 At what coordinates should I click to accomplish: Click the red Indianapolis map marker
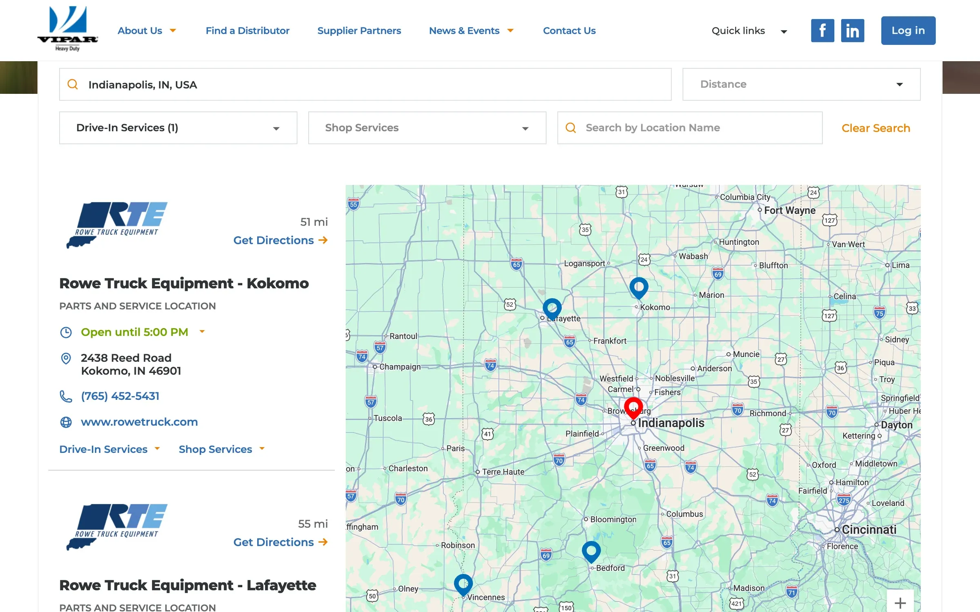(633, 408)
